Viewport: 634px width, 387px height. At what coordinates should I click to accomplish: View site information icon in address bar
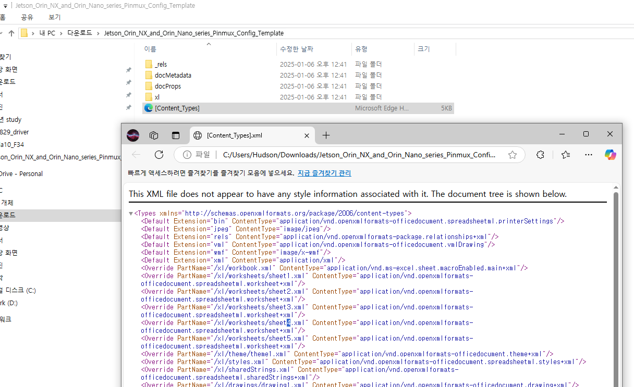(x=187, y=155)
